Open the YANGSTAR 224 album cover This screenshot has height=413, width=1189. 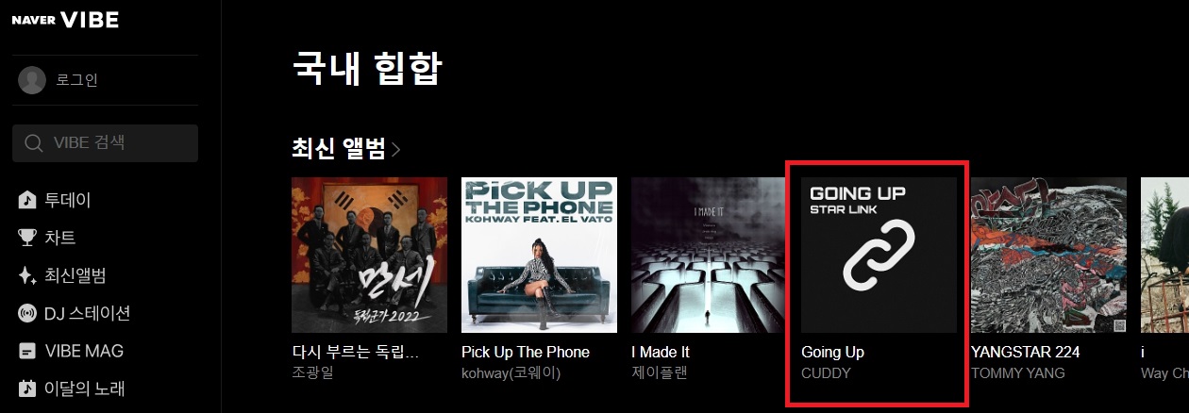click(x=1048, y=256)
